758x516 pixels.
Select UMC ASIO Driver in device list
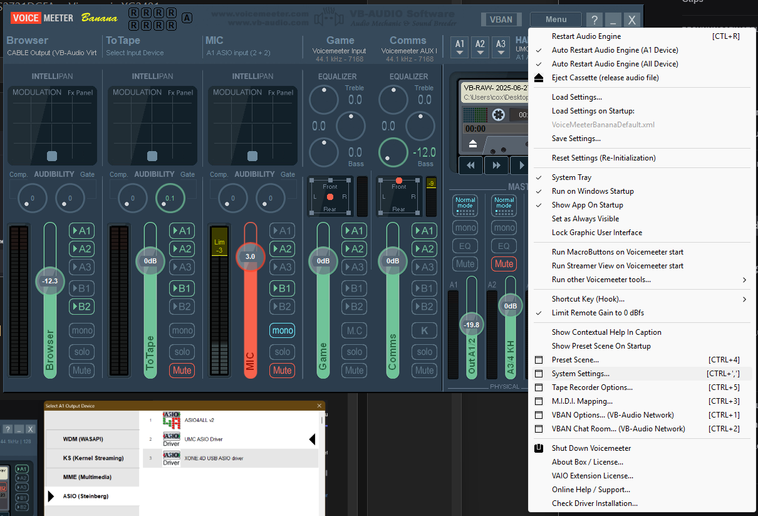231,439
